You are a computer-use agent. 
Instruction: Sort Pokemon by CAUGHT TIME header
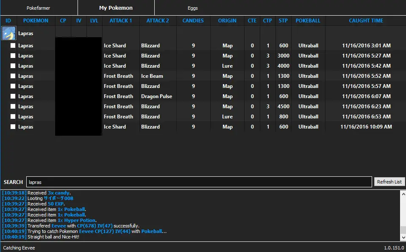(x=366, y=21)
